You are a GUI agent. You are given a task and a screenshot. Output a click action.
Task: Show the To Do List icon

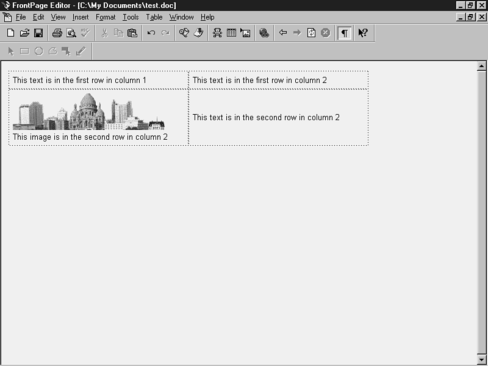coord(198,33)
